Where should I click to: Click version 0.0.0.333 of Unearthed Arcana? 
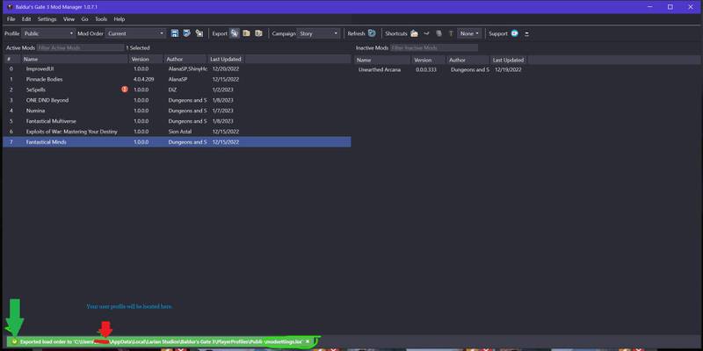point(426,70)
